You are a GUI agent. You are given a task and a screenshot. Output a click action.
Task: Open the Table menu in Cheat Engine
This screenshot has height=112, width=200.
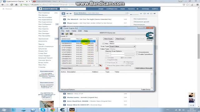pos(74,31)
